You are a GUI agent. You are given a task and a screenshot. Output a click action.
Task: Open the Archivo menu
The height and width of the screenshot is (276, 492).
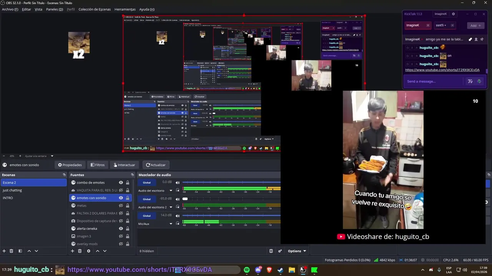point(10,9)
